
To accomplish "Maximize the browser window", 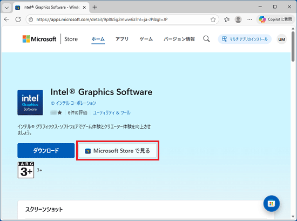I will pyautogui.click(x=275, y=7).
